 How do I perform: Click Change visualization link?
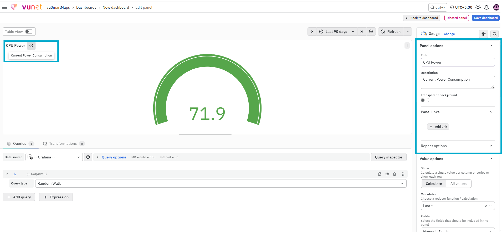pos(449,34)
